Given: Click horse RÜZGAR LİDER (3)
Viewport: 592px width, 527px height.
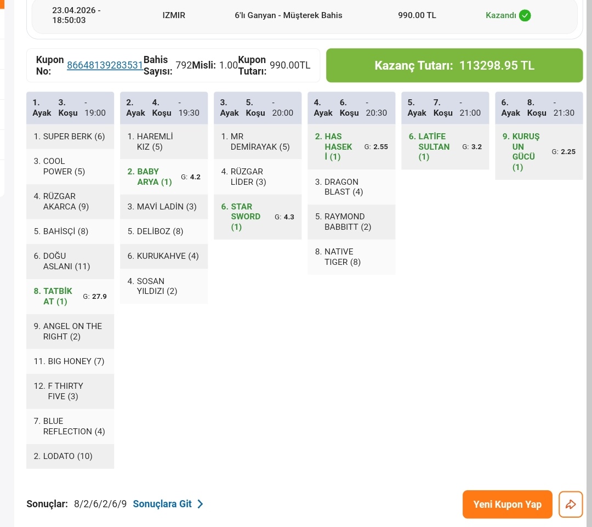Looking at the screenshot, I should (258, 177).
